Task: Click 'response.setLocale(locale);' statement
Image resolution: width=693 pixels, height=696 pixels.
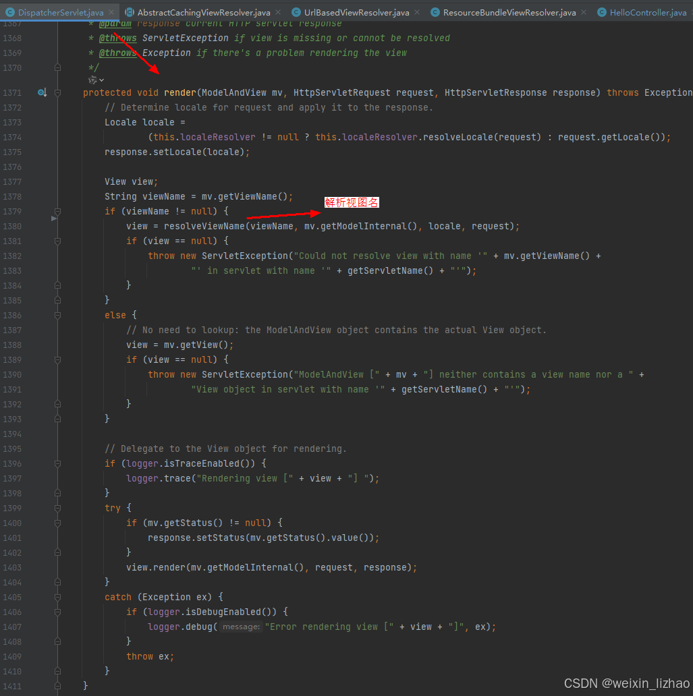Action: [x=177, y=152]
